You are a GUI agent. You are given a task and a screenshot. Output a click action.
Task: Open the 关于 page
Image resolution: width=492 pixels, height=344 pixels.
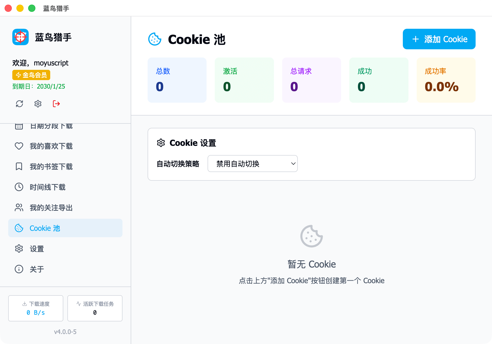click(37, 269)
